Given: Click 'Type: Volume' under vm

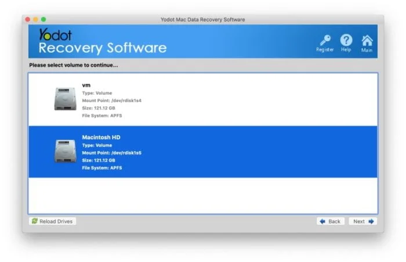Looking at the screenshot, I should click(x=97, y=93).
